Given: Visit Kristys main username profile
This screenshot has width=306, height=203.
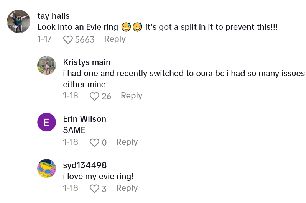Looking at the screenshot, I should [87, 62].
